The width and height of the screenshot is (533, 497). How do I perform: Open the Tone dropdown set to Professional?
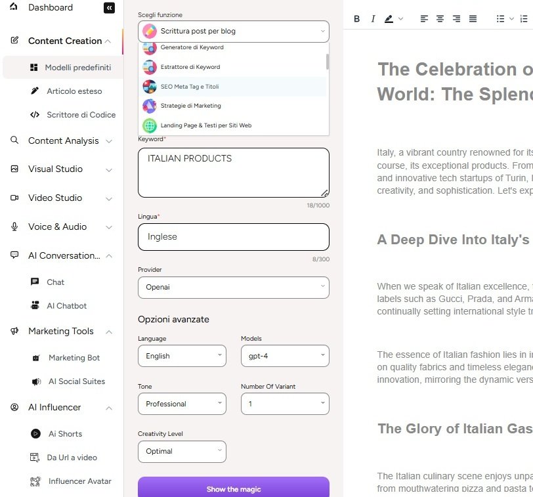pos(182,404)
